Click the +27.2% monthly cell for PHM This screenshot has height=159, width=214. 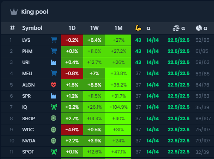119,51
